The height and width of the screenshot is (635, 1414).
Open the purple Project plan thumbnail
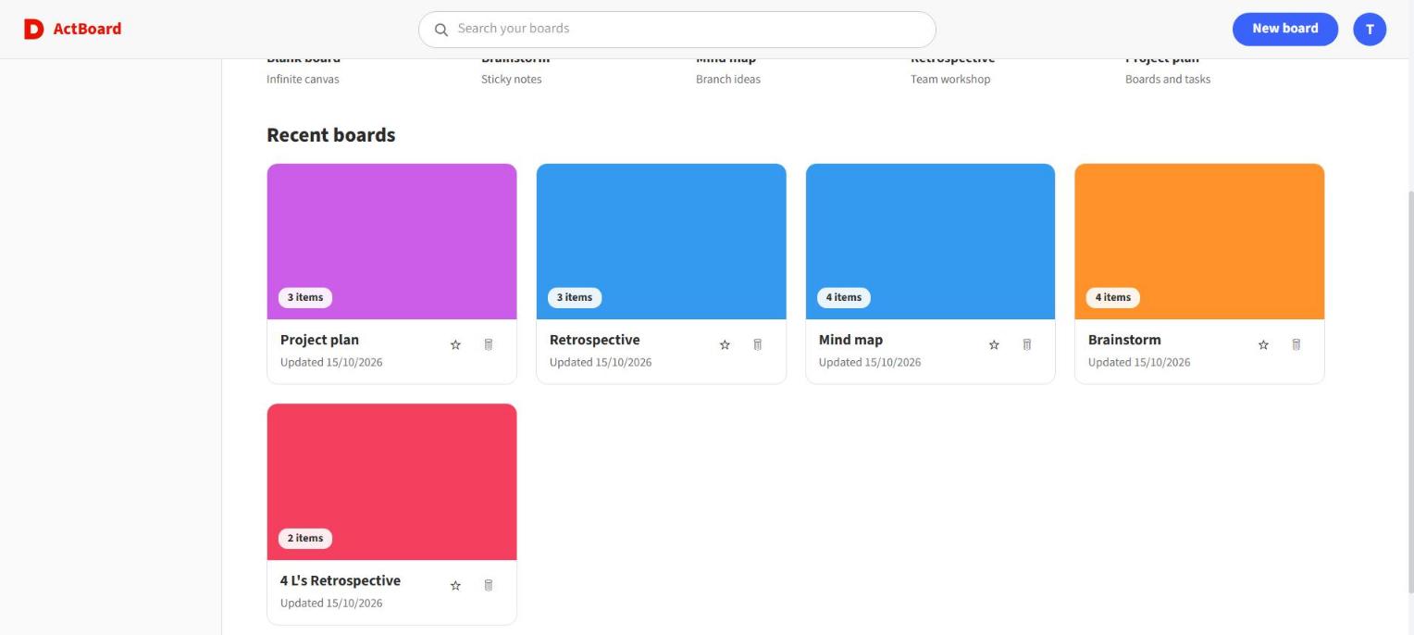(391, 242)
